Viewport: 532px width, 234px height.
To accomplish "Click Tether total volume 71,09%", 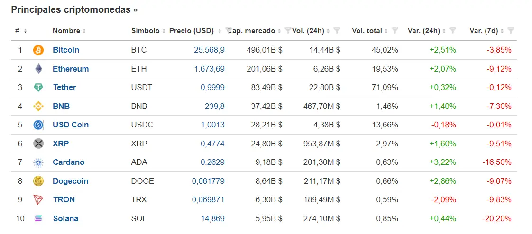I will (x=384, y=88).
